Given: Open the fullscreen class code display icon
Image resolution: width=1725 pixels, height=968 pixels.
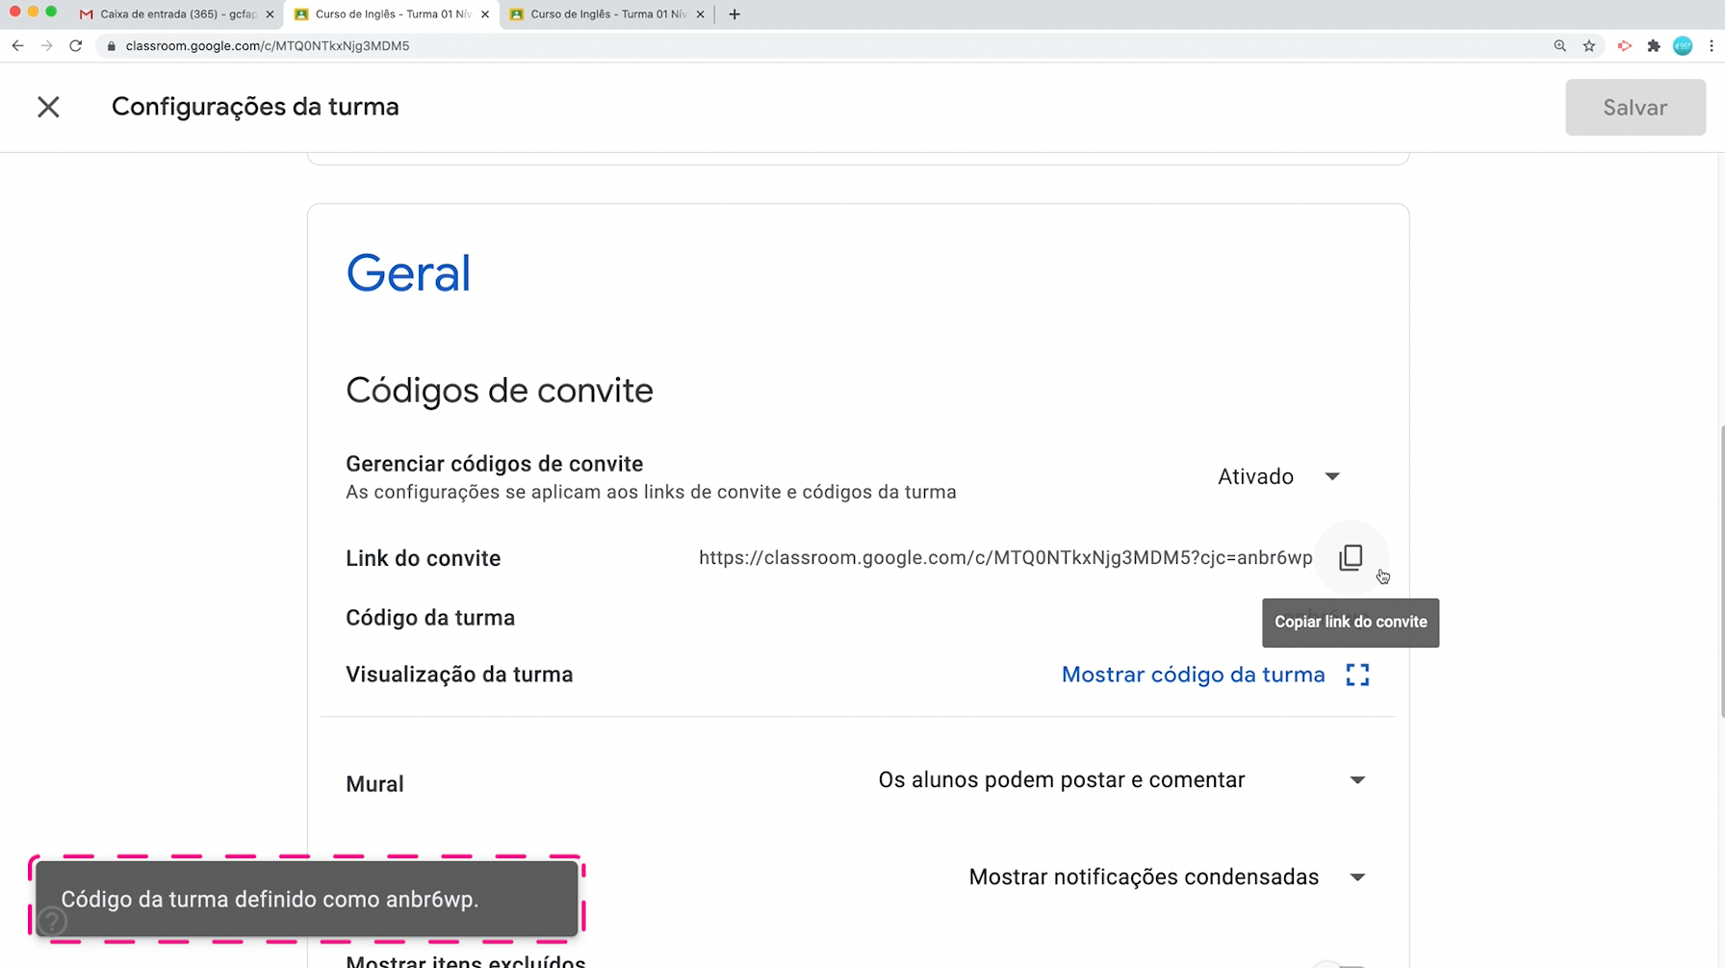Looking at the screenshot, I should coord(1357,675).
